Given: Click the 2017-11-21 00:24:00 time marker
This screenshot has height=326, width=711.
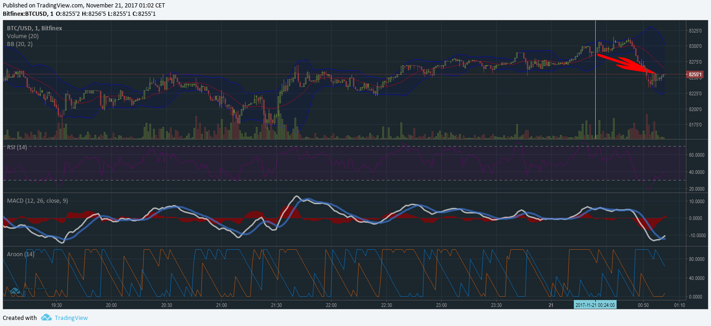Looking at the screenshot, I should pos(595,305).
